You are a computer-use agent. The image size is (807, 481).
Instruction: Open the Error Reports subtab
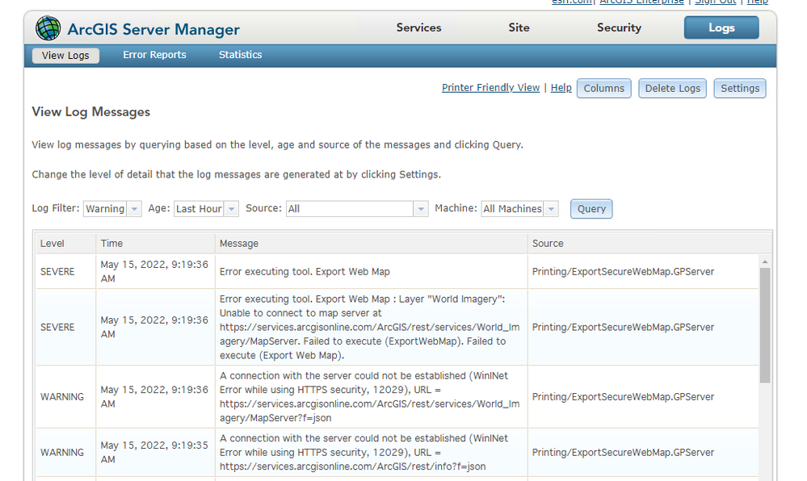[x=154, y=55]
